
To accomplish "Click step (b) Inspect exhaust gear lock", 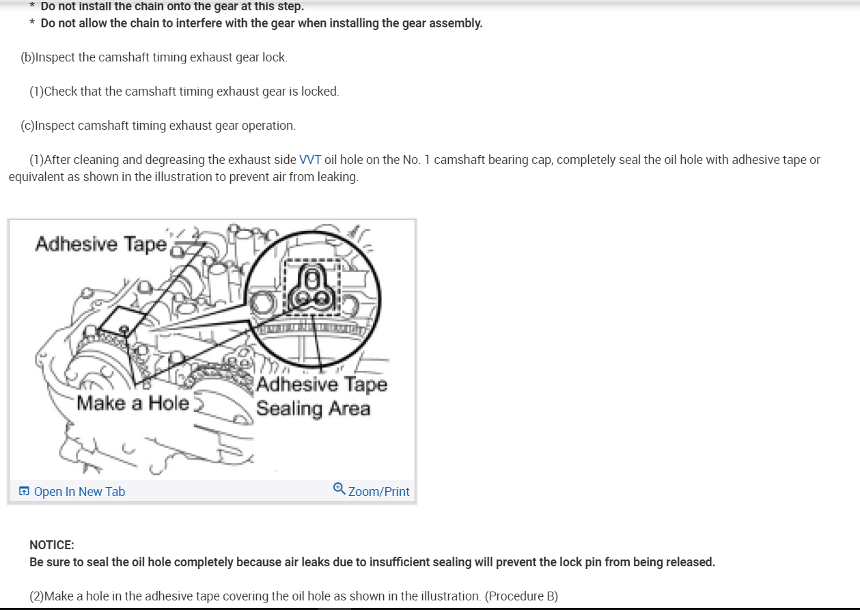I will pos(154,57).
